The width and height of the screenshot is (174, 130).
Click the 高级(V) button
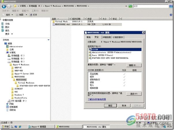click(x=134, y=94)
